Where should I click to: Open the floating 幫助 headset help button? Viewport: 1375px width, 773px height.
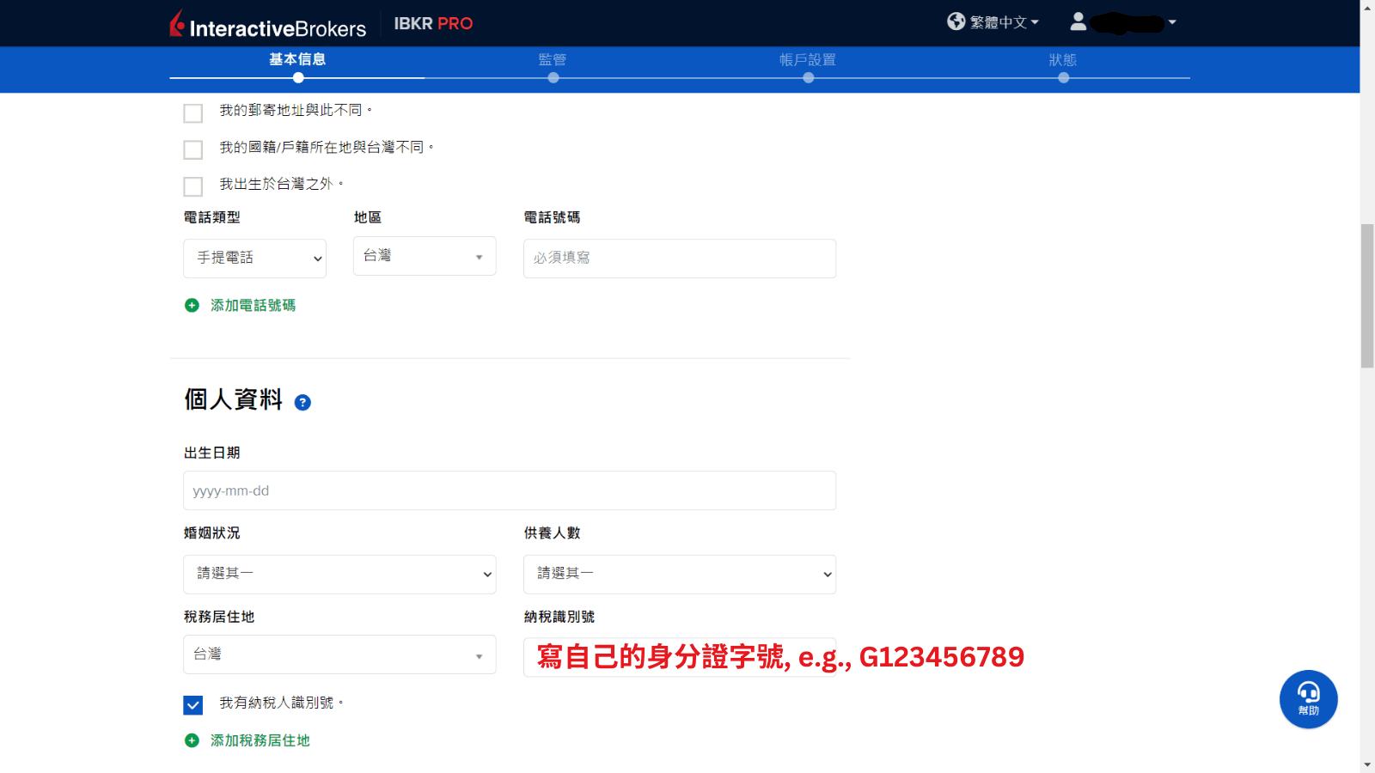click(x=1307, y=699)
